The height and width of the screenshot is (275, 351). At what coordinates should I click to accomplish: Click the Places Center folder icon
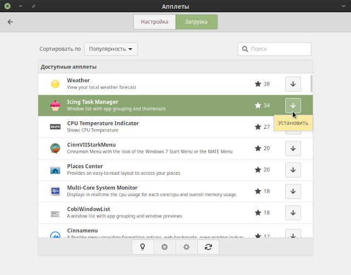(55, 170)
